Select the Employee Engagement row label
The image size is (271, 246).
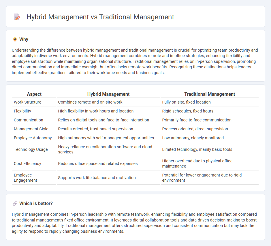tap(25, 178)
